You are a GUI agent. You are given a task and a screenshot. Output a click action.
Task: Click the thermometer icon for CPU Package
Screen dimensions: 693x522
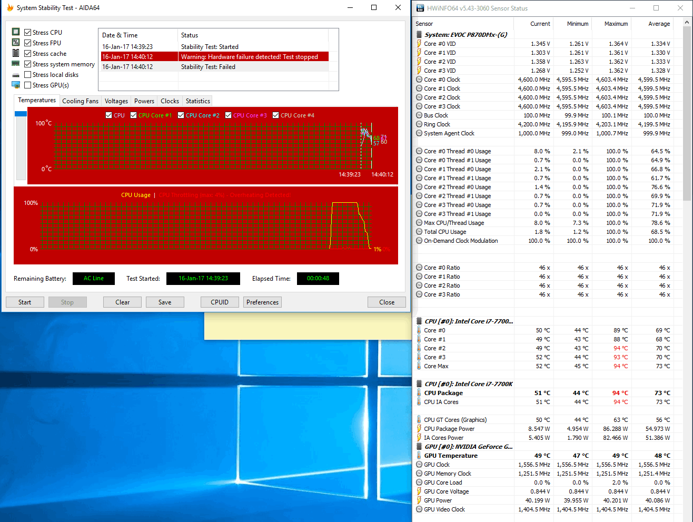[x=419, y=393]
